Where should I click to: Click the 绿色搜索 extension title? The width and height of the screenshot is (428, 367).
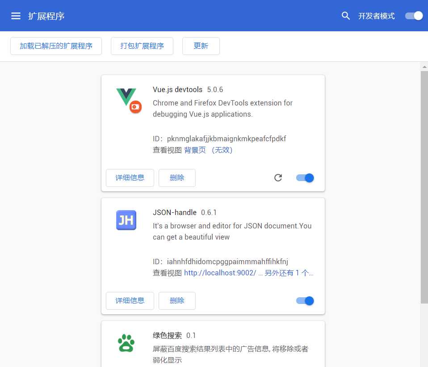[167, 335]
